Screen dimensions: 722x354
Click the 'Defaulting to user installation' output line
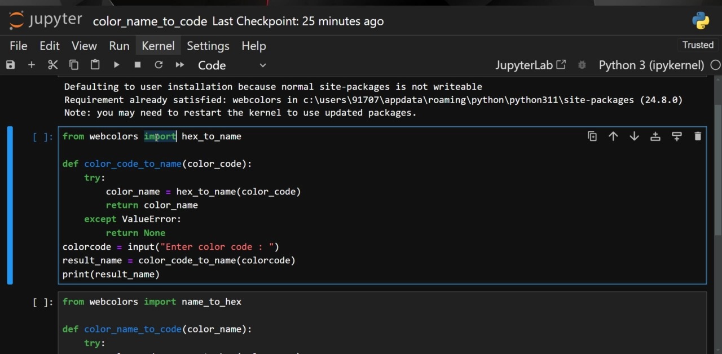[273, 87]
